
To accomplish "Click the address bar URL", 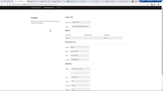I will (x=39, y=5).
